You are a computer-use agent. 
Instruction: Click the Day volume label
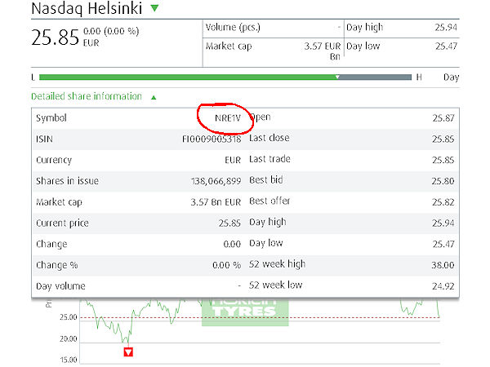(x=60, y=286)
